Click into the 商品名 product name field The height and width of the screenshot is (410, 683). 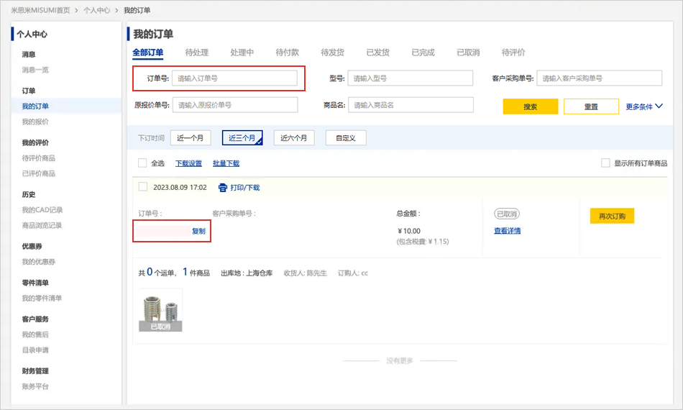[411, 105]
